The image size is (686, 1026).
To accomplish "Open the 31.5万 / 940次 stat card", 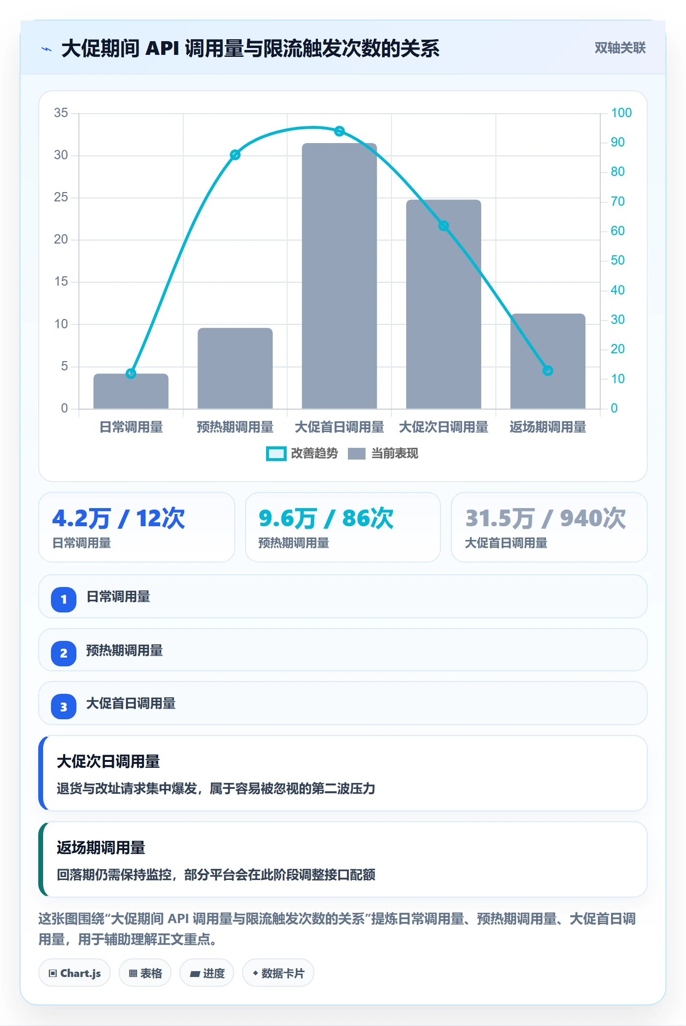I will click(x=549, y=527).
